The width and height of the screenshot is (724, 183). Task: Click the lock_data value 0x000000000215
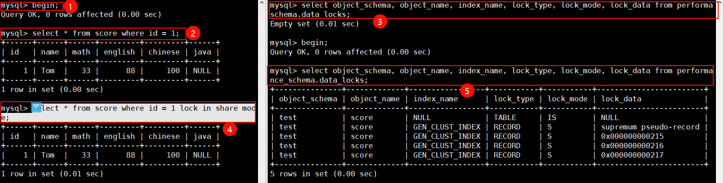click(x=632, y=136)
